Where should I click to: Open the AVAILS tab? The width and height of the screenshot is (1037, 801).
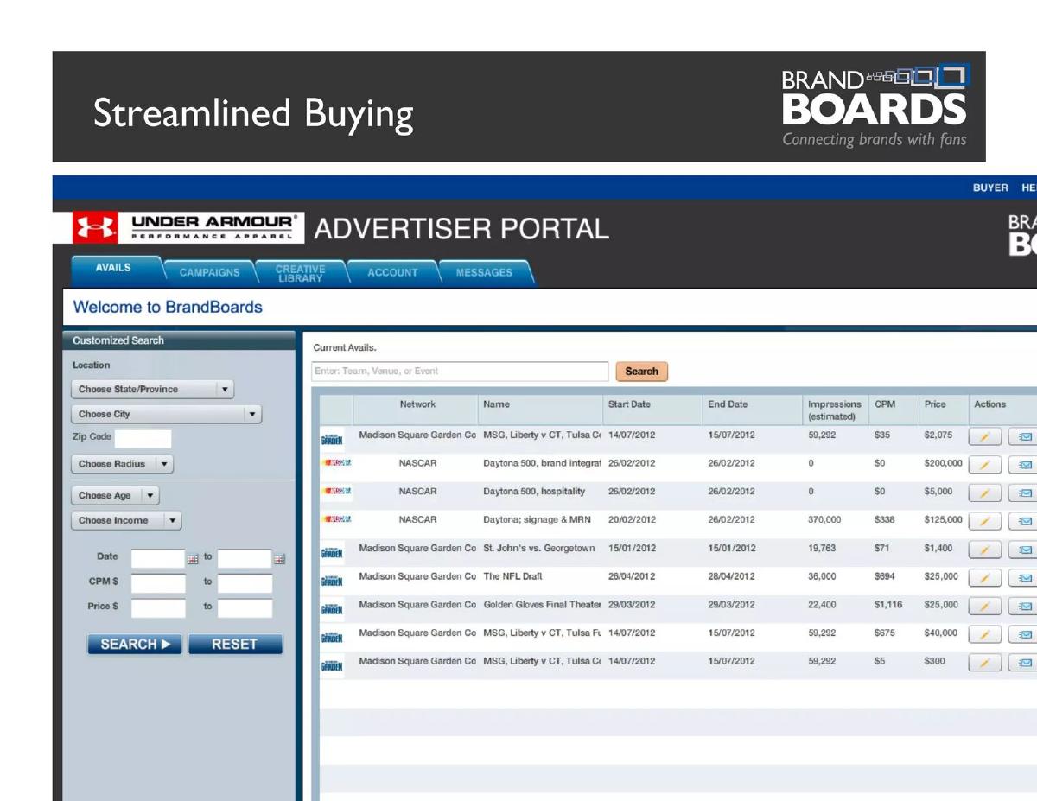click(x=113, y=269)
